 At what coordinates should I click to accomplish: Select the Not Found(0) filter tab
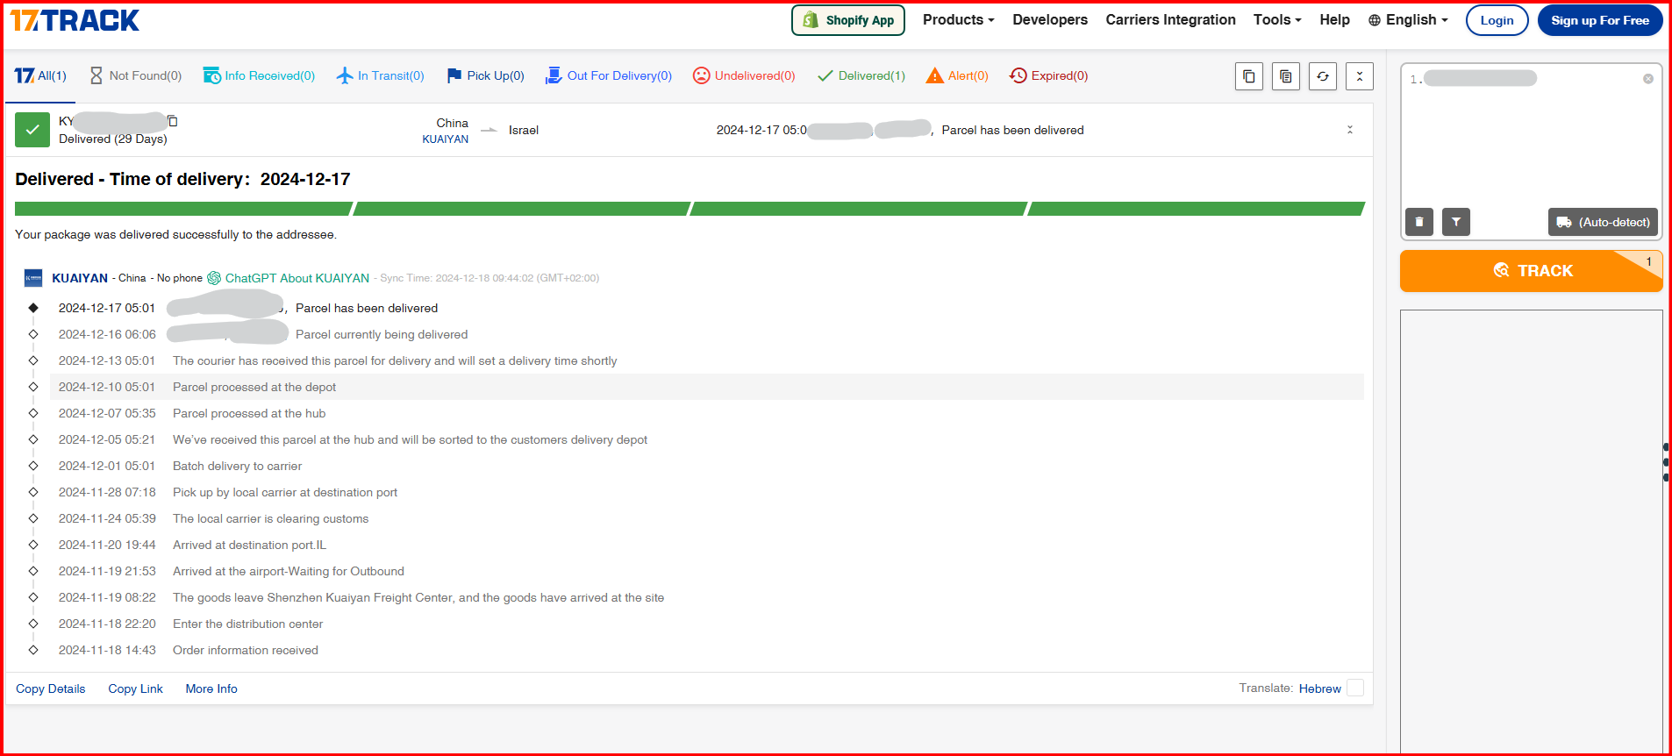coord(136,76)
